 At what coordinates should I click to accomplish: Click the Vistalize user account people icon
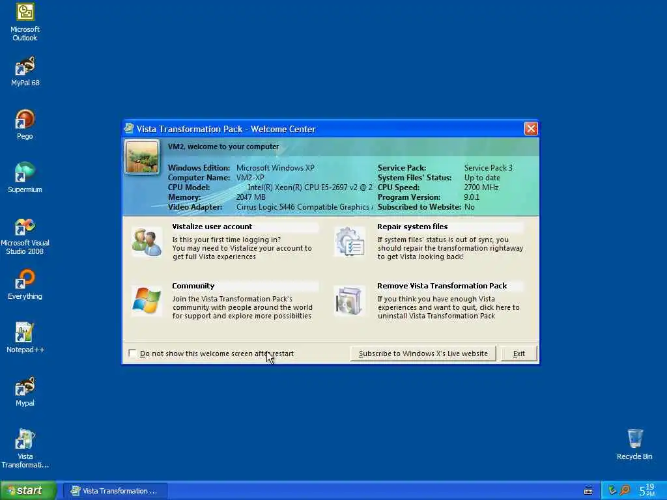pos(147,242)
